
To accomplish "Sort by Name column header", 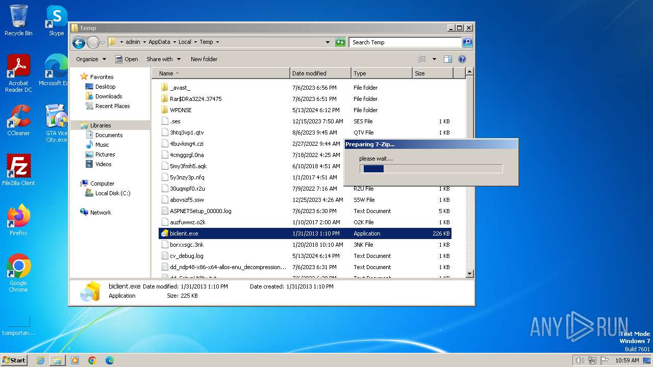I will [221, 73].
